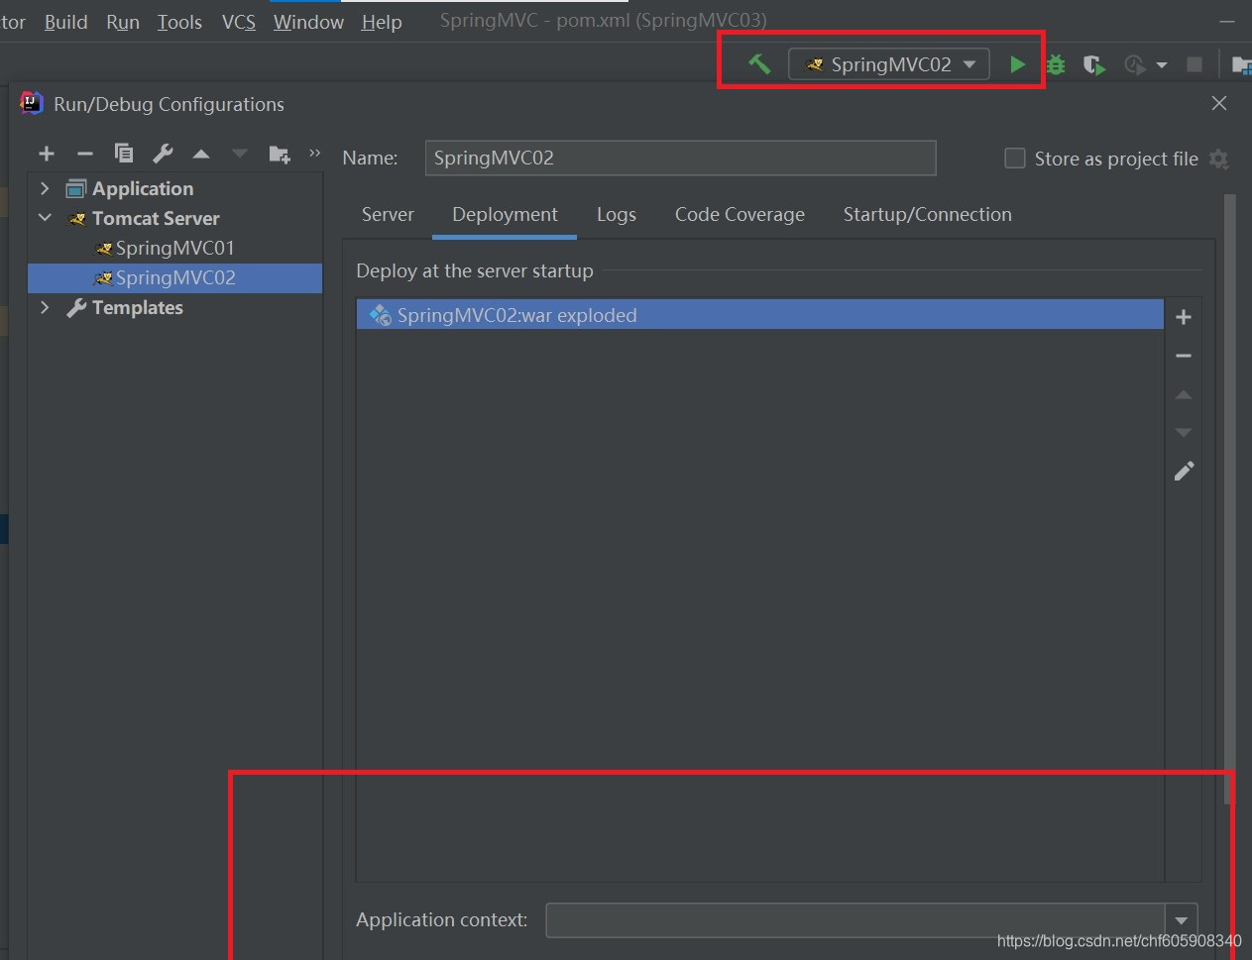Switch to the Logs tab

coord(617,214)
